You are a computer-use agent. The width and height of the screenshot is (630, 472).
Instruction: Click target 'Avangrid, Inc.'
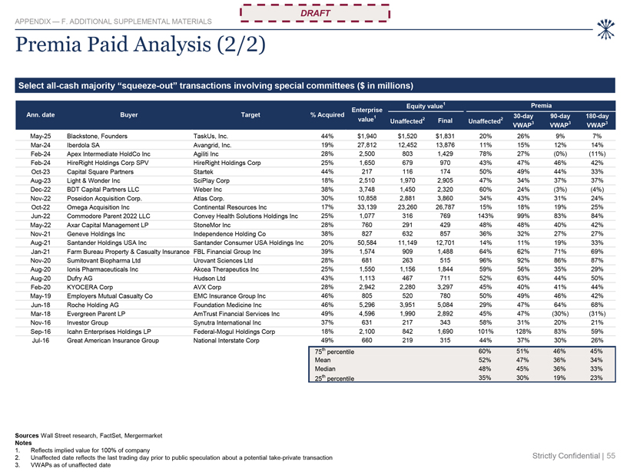[212, 145]
